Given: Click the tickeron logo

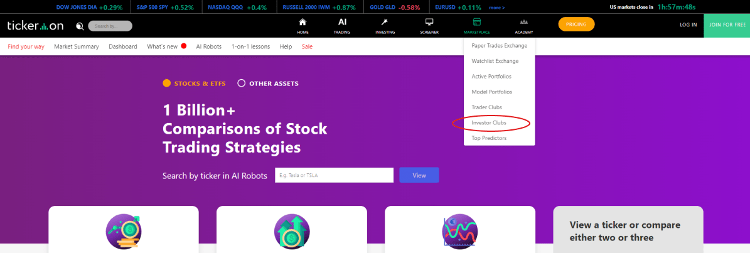Looking at the screenshot, I should coord(35,26).
